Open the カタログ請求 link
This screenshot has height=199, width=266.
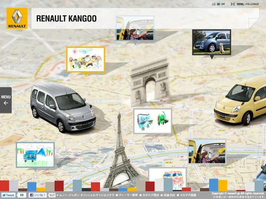pos(151,195)
